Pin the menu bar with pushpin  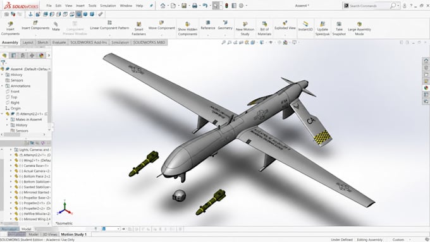(151, 6)
